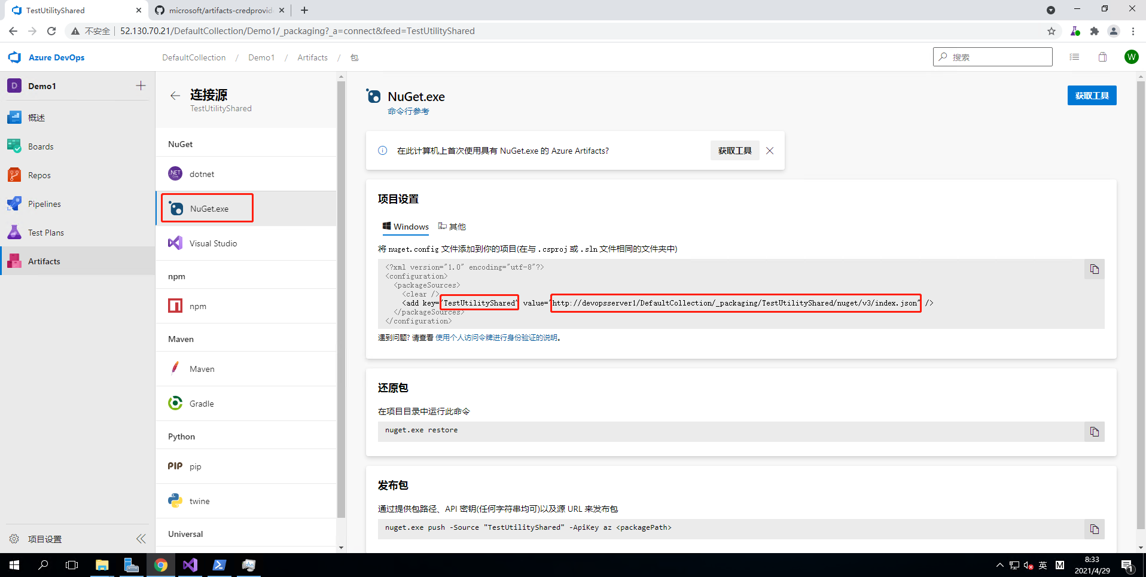Click the connection list scrollbar
This screenshot has height=577, width=1146.
click(341, 299)
